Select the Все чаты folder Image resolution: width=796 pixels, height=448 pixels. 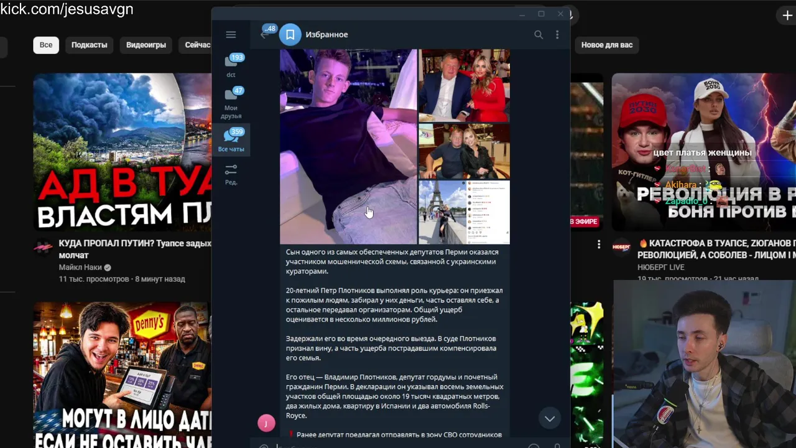point(231,140)
